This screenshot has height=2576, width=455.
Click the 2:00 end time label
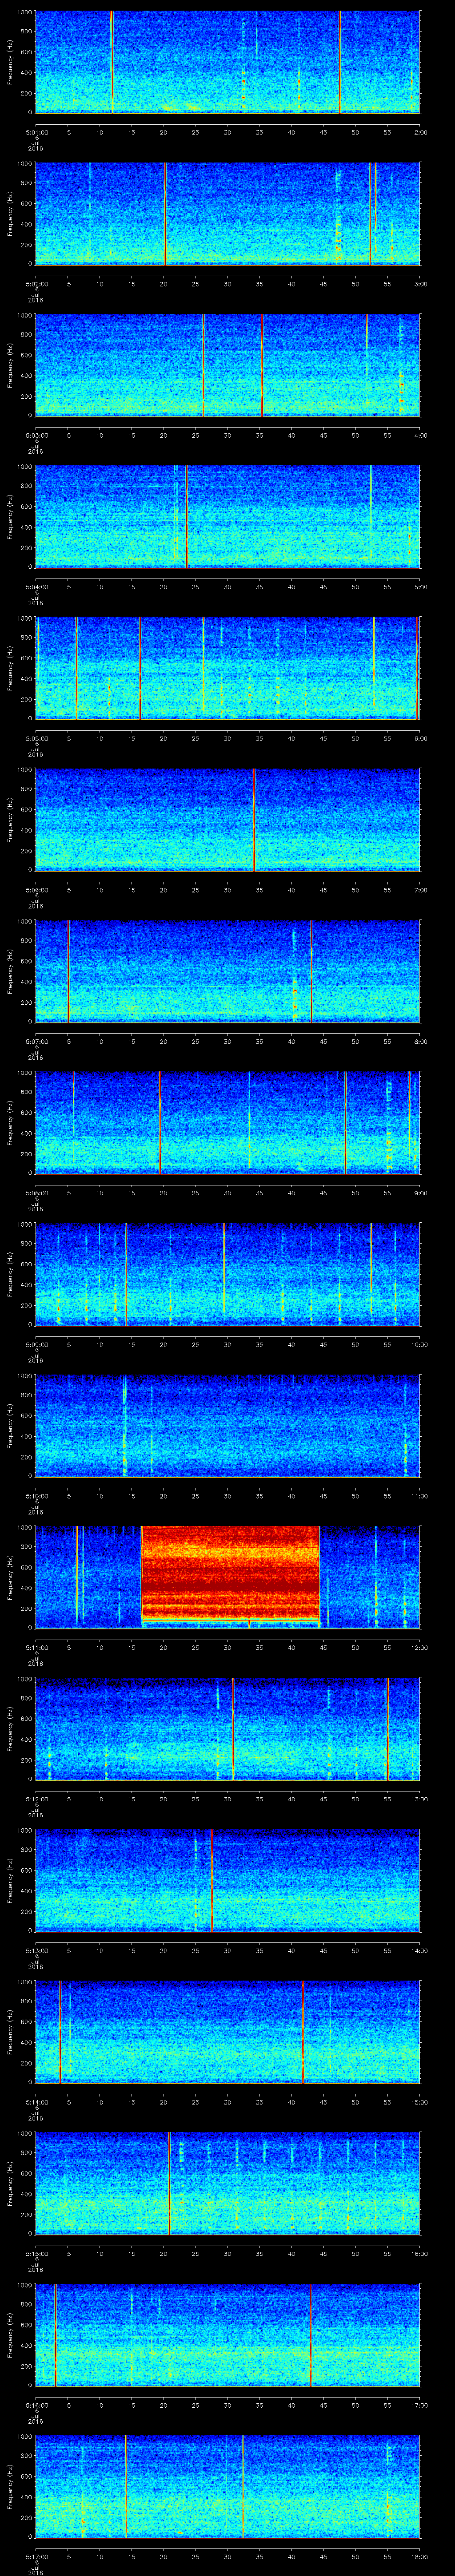point(420,132)
